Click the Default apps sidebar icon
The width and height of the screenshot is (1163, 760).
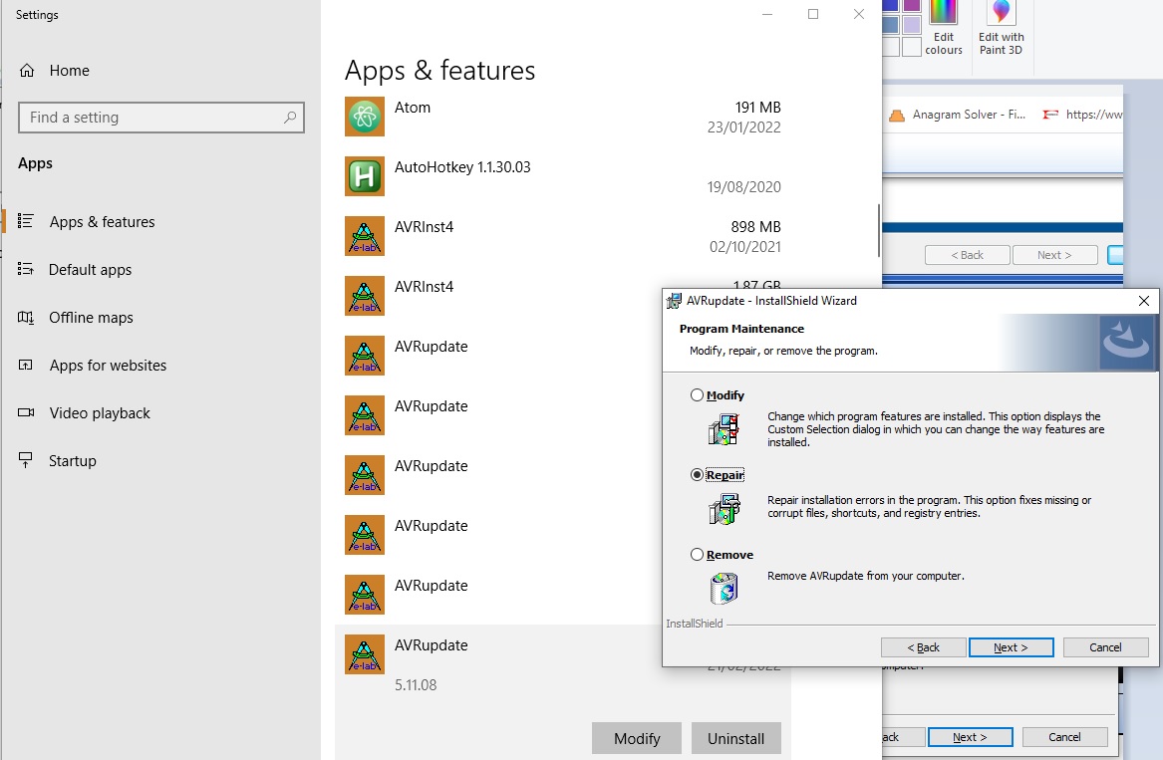[x=26, y=269]
